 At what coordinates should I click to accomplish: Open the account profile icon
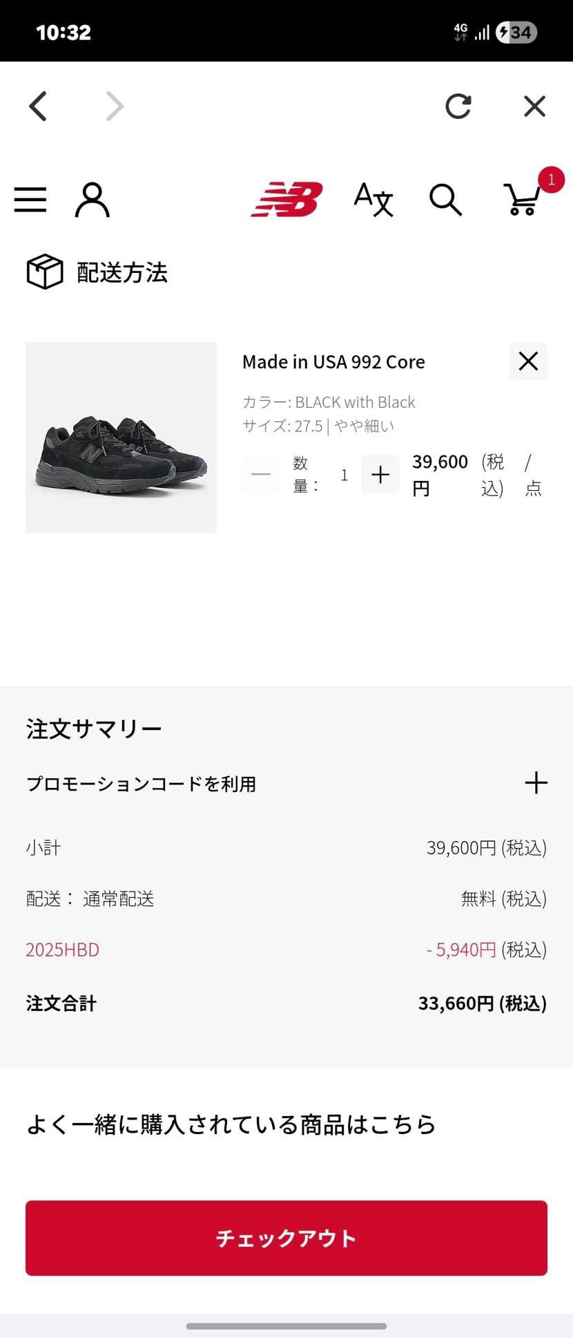pyautogui.click(x=92, y=200)
